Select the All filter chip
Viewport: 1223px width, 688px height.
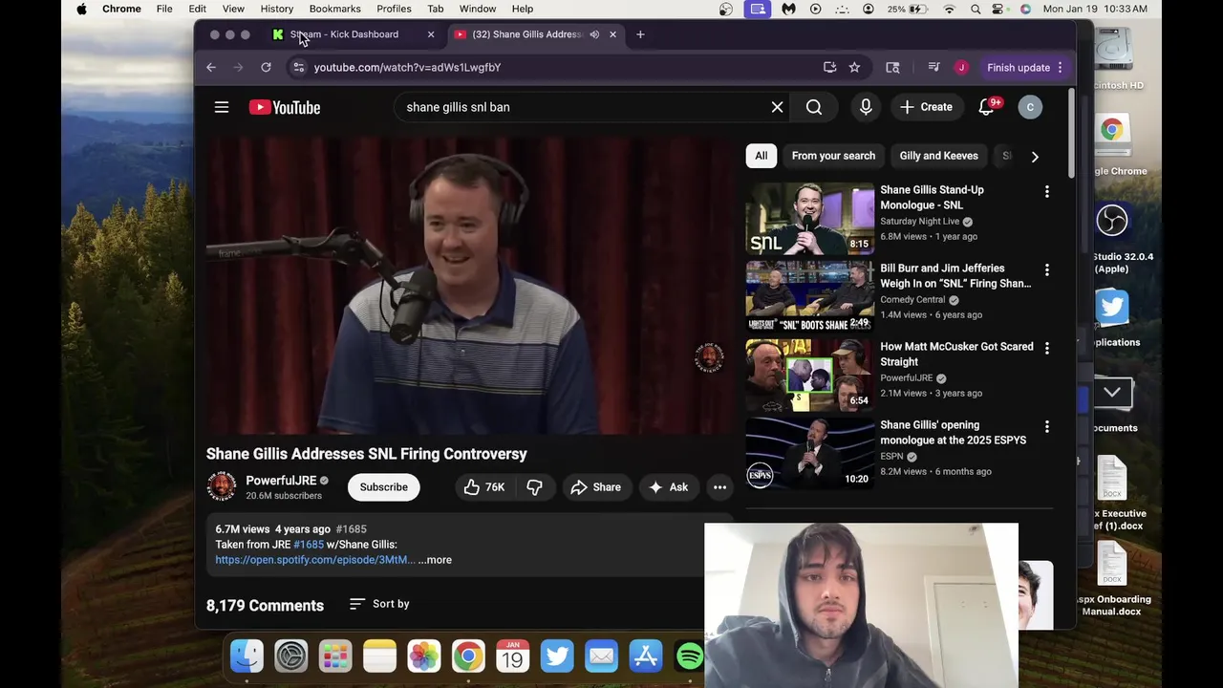pos(761,156)
